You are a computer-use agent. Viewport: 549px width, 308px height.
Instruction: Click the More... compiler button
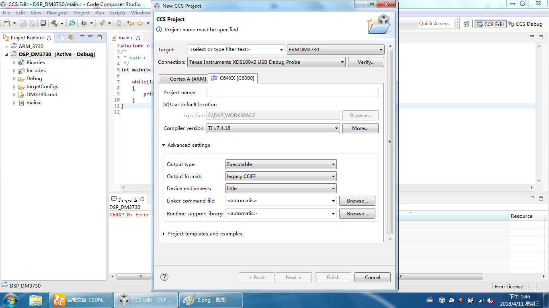coord(361,128)
